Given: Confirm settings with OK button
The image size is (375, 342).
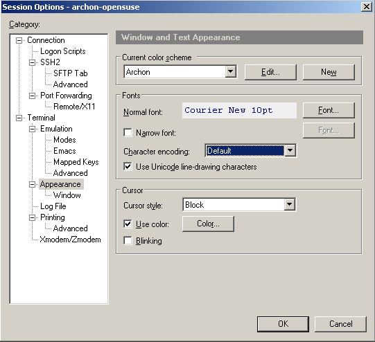Looking at the screenshot, I should (x=283, y=324).
